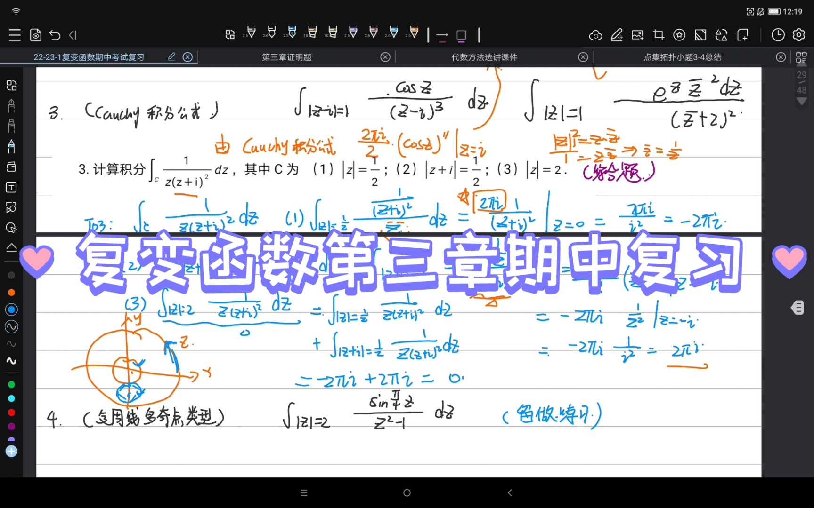Select the blue 2.8 fountain pen preset

pos(291,32)
